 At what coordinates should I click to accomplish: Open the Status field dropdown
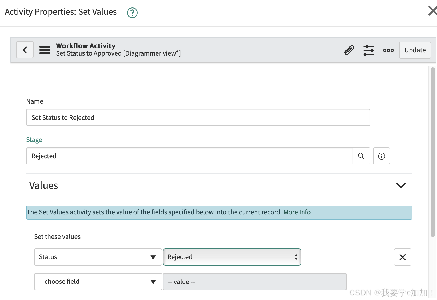98,257
